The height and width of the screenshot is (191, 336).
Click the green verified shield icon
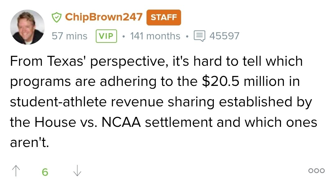(56, 17)
